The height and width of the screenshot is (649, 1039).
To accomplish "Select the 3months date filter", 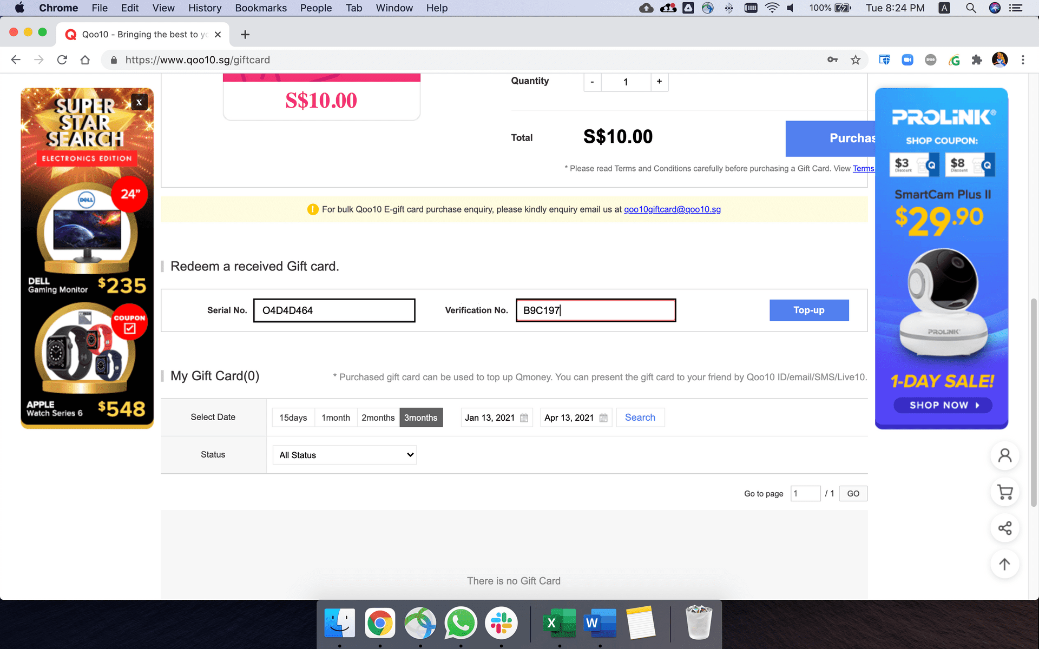I will pos(421,418).
